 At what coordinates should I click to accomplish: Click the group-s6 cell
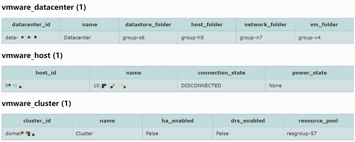click(148, 38)
